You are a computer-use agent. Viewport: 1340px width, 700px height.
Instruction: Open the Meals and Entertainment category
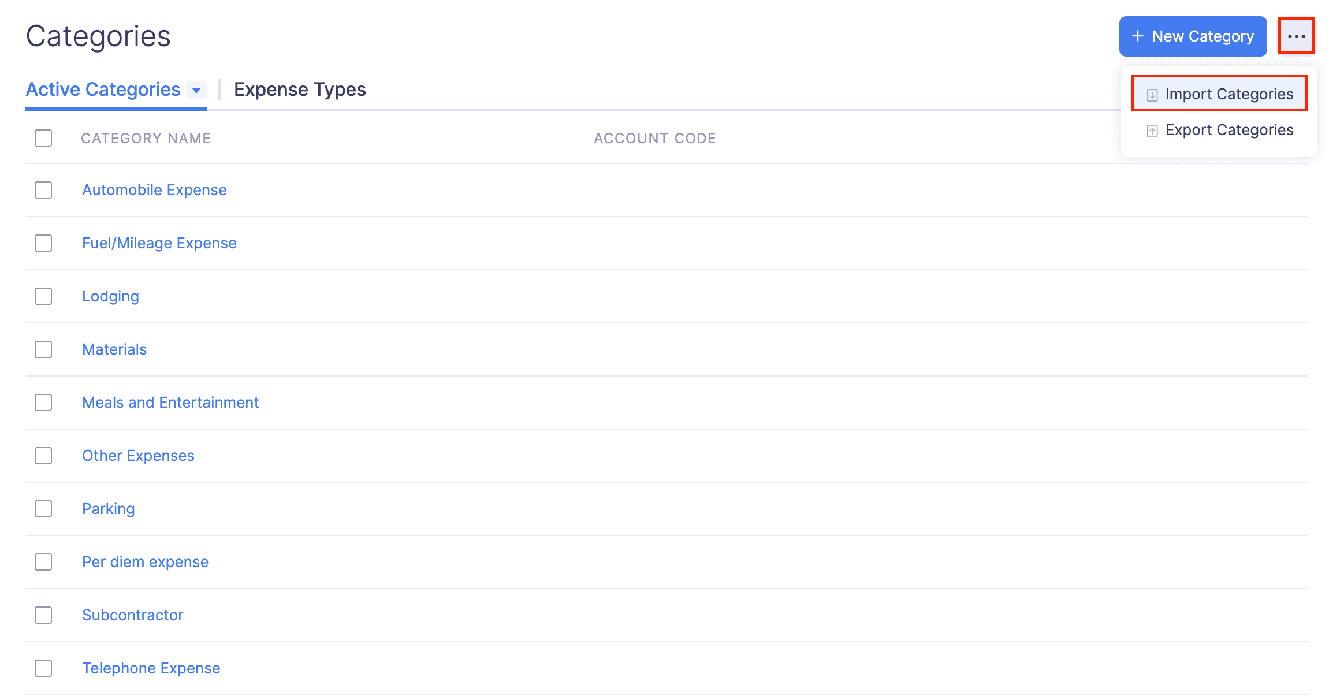(170, 403)
